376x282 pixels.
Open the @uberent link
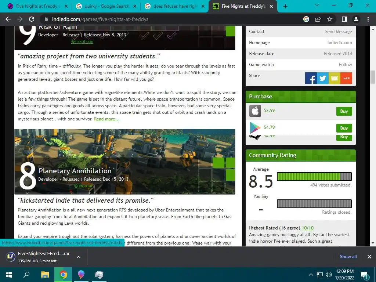click(x=83, y=185)
